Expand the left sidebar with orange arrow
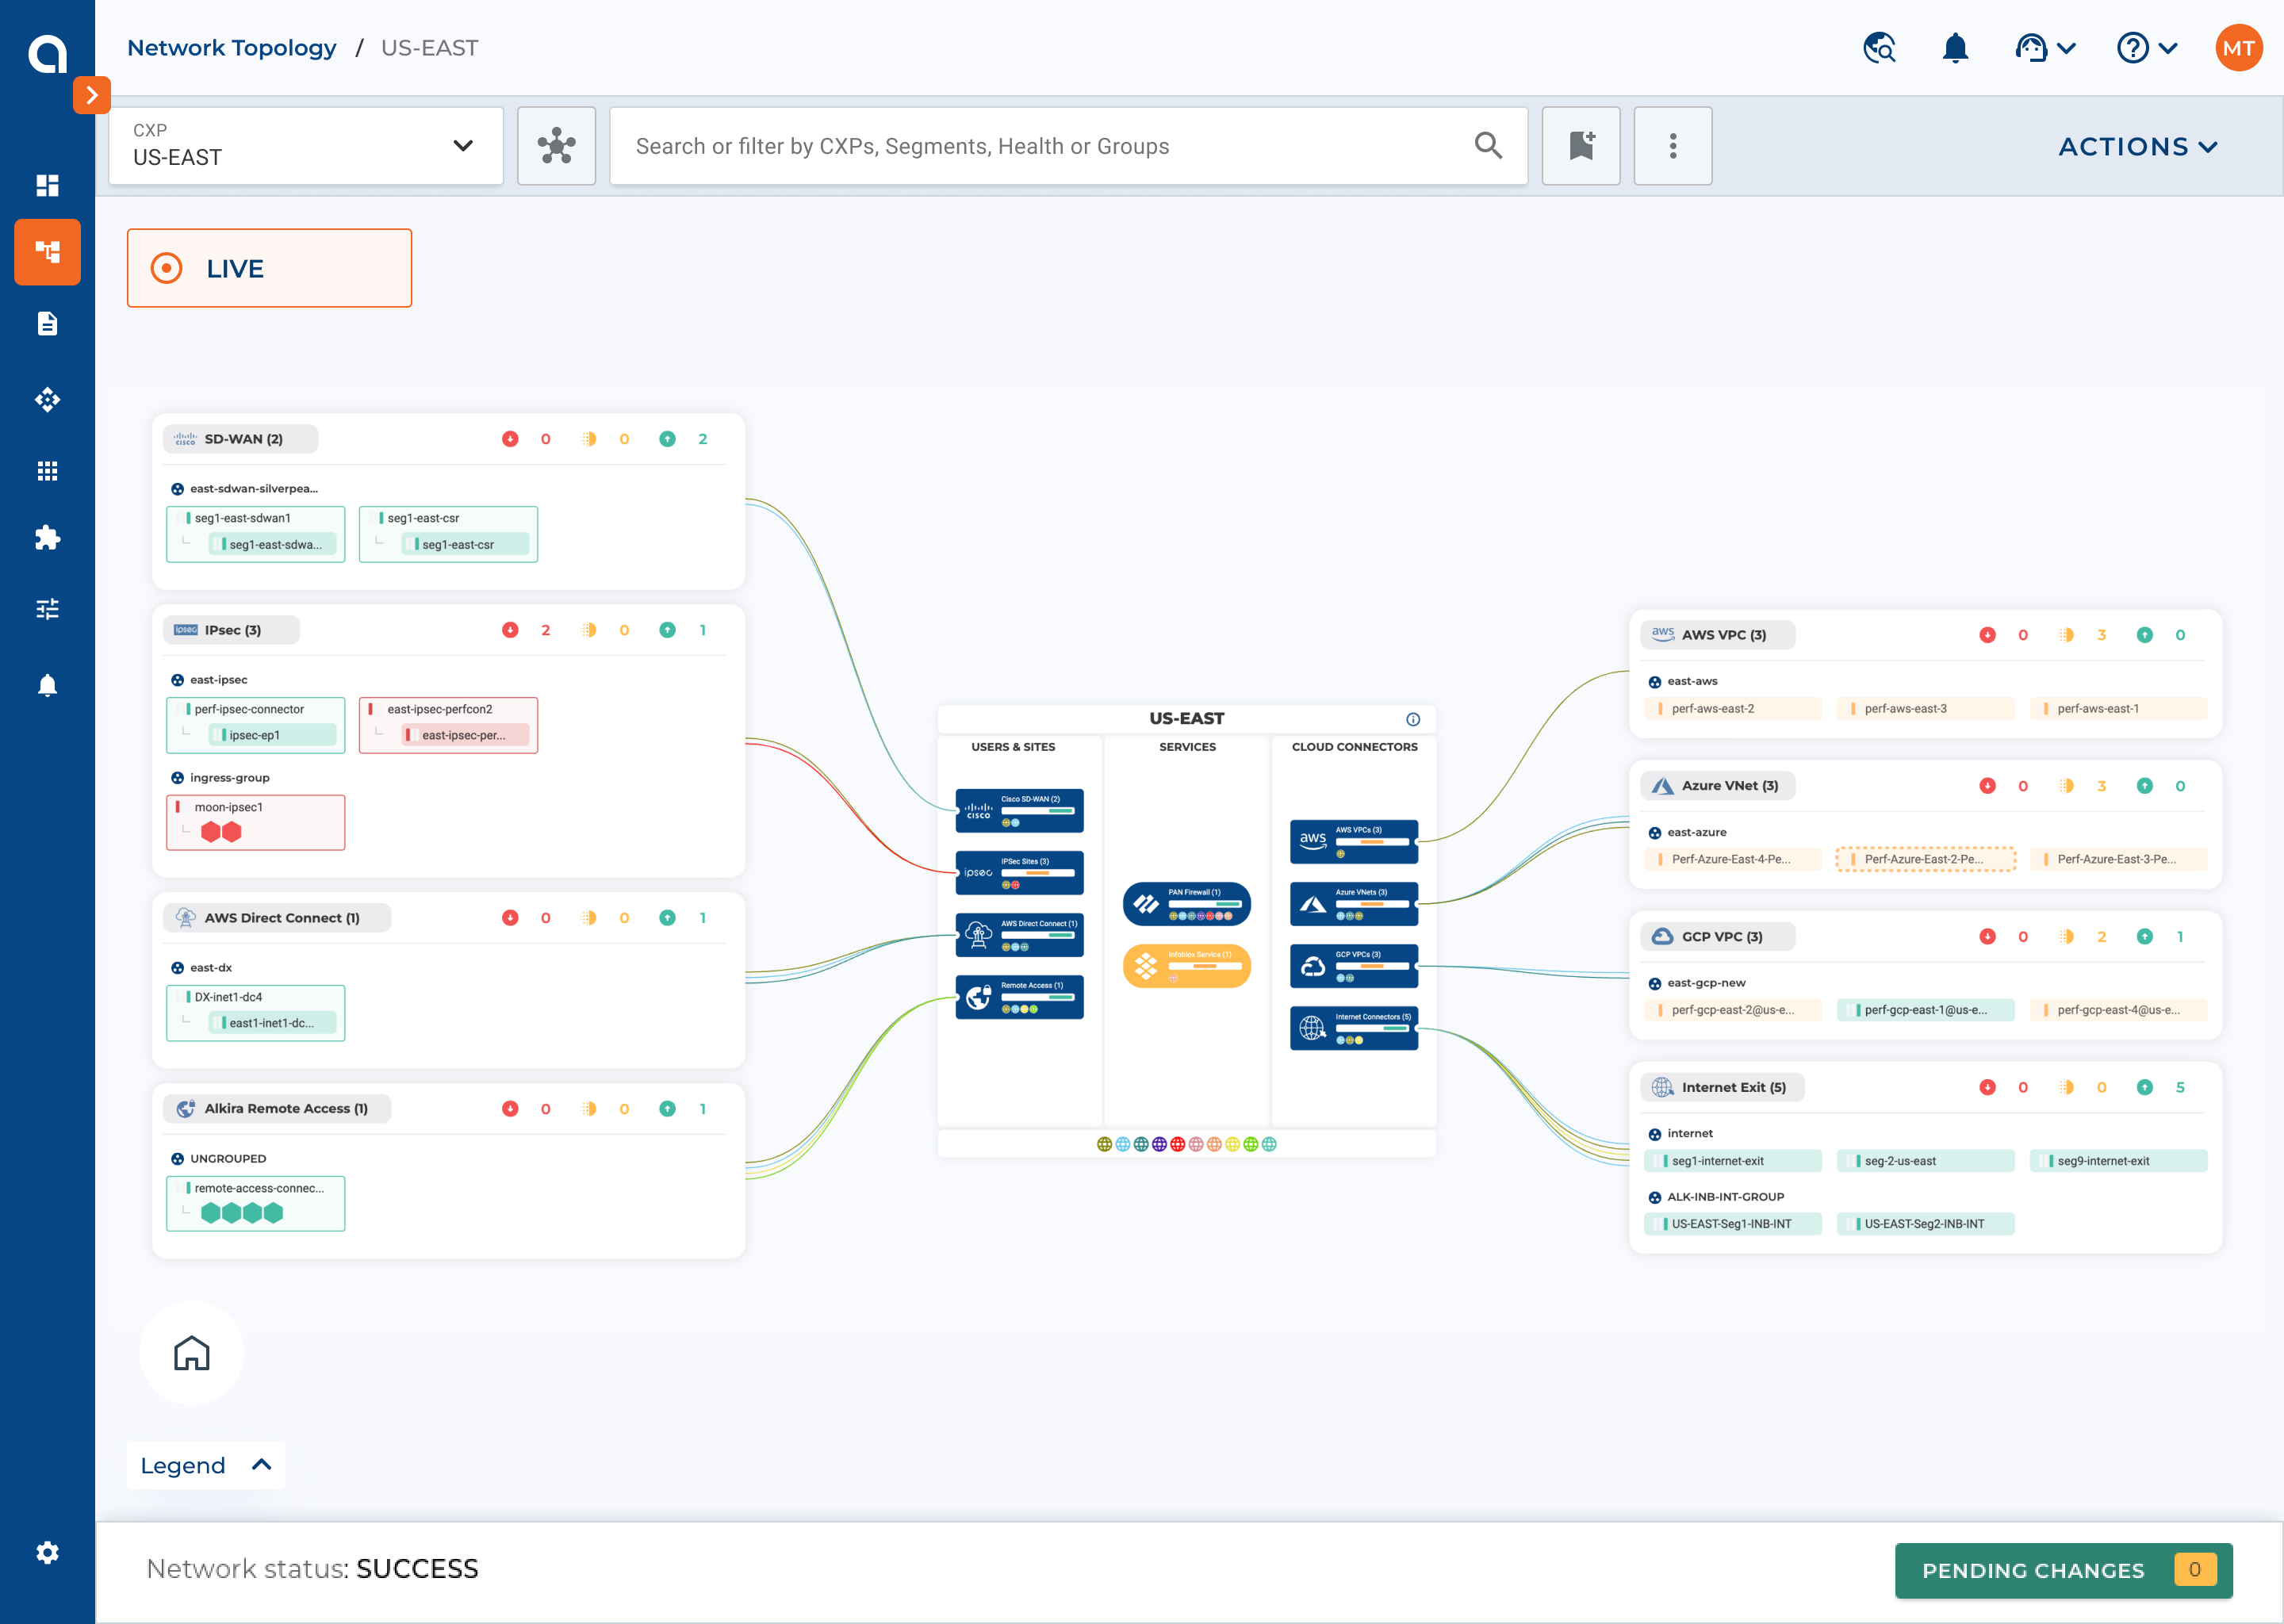2284x1624 pixels. [x=91, y=95]
